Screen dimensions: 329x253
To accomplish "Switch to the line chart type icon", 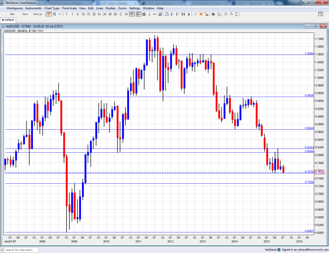I will 60,14.
